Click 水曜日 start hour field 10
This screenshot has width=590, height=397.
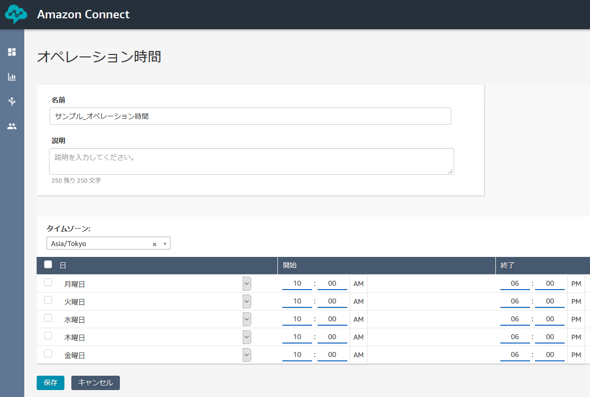point(297,319)
